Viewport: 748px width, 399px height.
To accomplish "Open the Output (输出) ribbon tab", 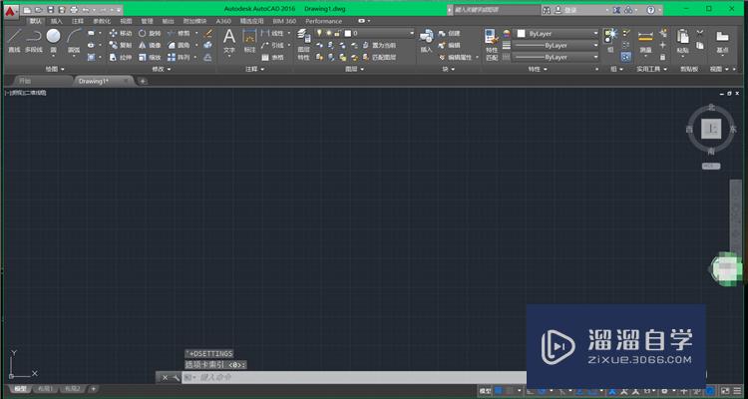I will [168, 21].
